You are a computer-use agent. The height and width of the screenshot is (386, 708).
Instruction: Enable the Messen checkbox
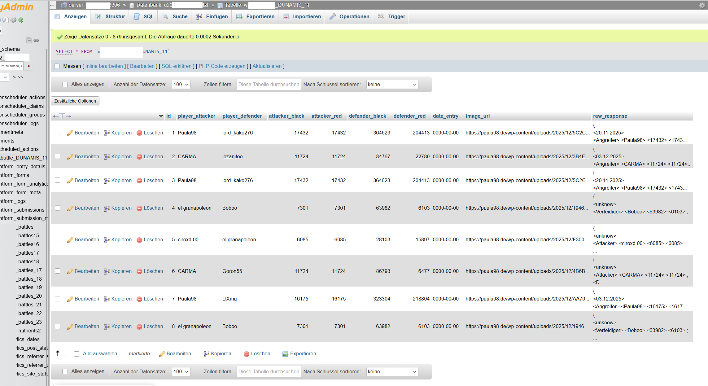pos(57,66)
